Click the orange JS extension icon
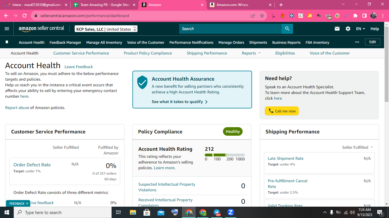 [310, 16]
